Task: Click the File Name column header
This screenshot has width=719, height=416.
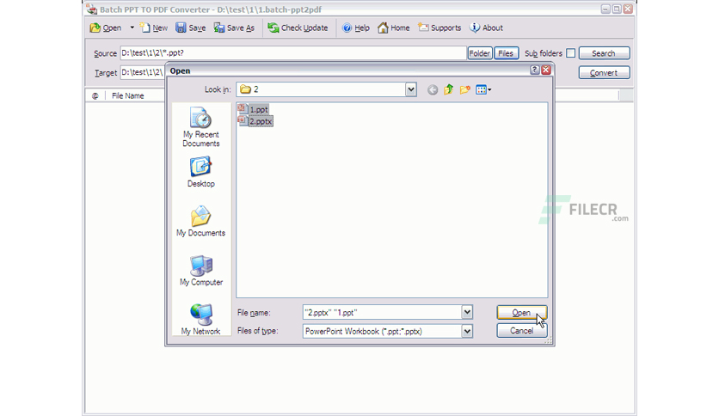Action: click(128, 95)
